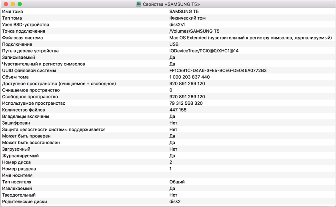Select the 'Доступное пространство' row value
Screen dimensions: 336x207
[x=187, y=84]
